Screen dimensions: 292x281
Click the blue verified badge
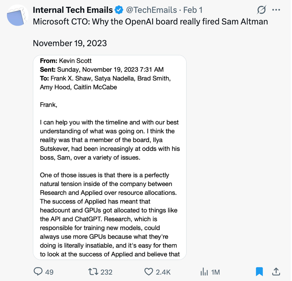[119, 10]
